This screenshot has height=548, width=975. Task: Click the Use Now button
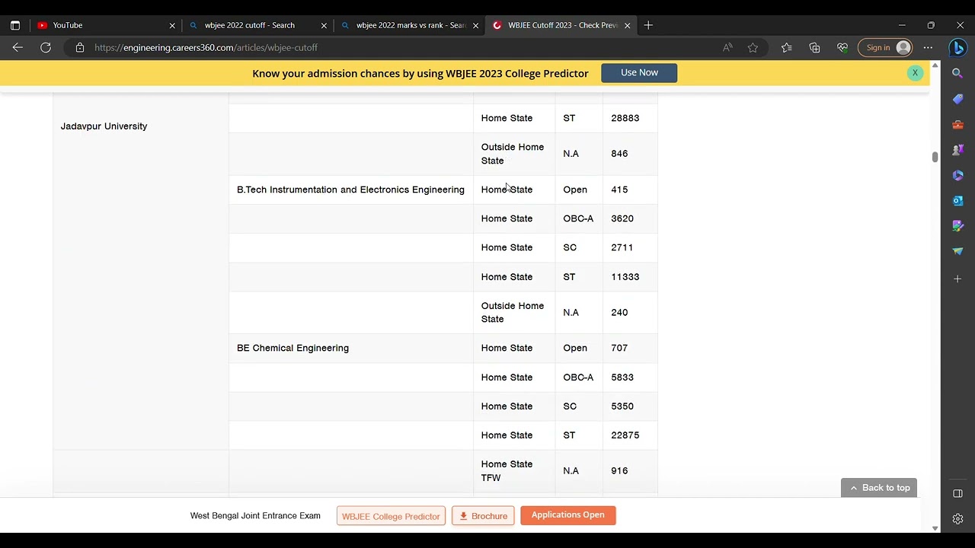click(639, 72)
